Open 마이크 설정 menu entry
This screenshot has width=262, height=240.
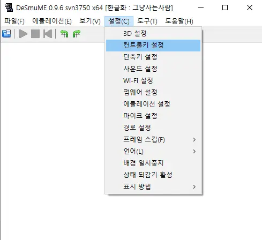tap(153, 116)
